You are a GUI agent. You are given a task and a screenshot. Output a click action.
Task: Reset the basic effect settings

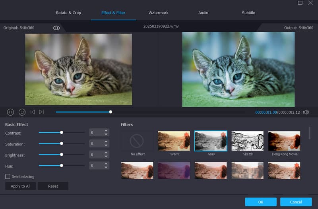click(53, 186)
